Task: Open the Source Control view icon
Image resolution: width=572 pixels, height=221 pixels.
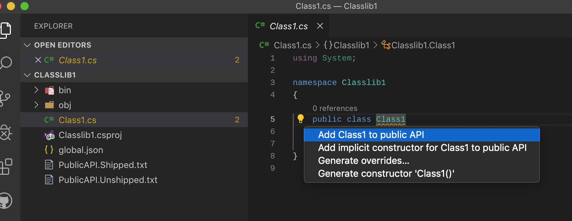Action: coord(5,99)
